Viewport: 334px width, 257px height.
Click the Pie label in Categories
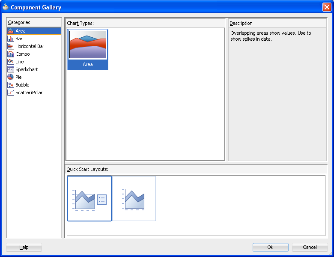tap(18, 77)
